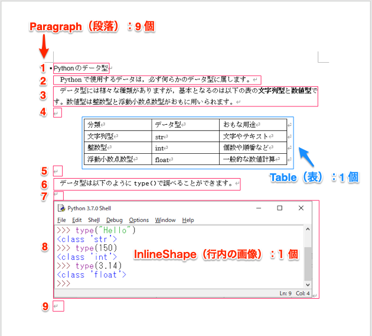This screenshot has height=336, width=372.
Task: Click the bold word '数値型' in paragraph three
Action: [301, 91]
